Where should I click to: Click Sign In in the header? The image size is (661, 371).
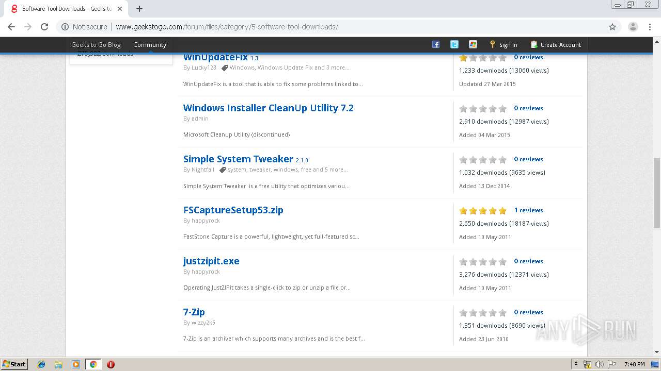coord(503,45)
